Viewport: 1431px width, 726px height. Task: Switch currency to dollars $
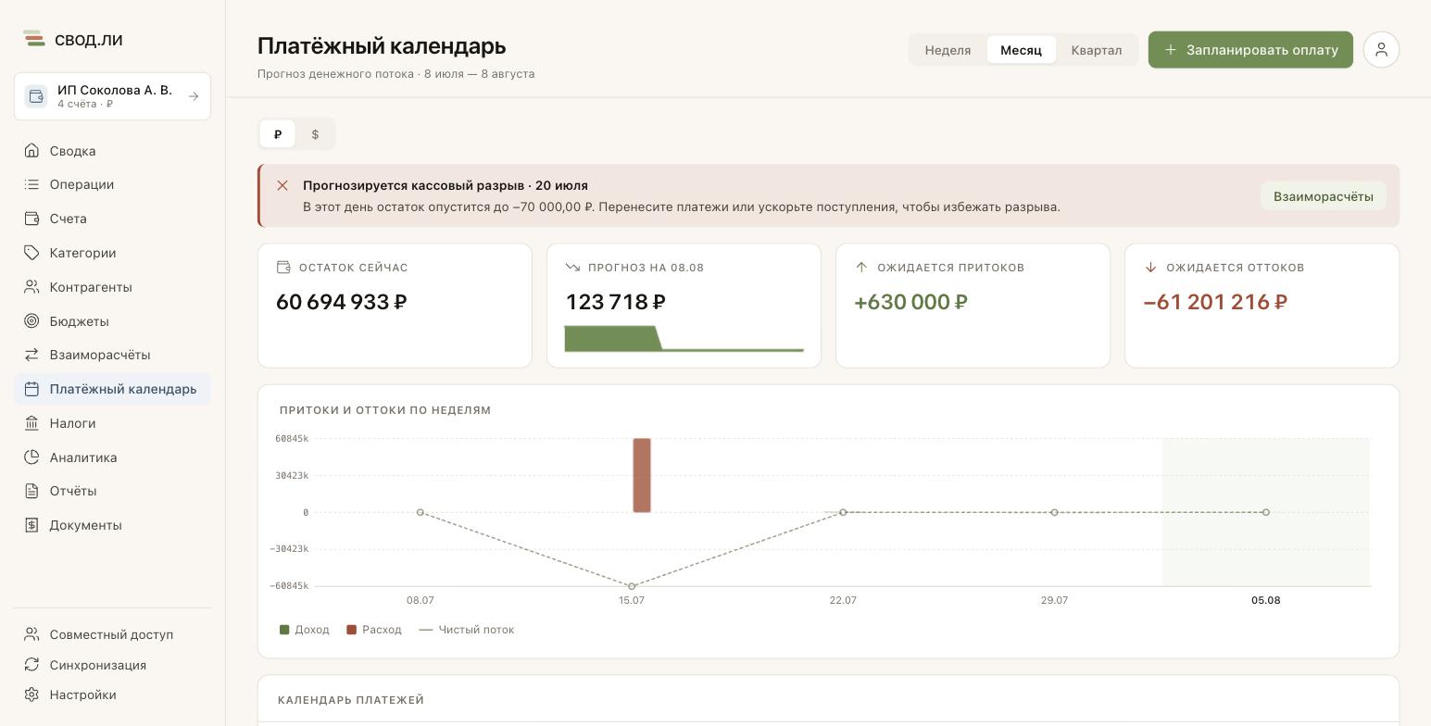pos(315,134)
